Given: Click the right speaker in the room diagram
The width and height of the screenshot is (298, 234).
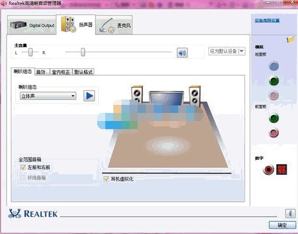Looking at the screenshot, I should [194, 96].
